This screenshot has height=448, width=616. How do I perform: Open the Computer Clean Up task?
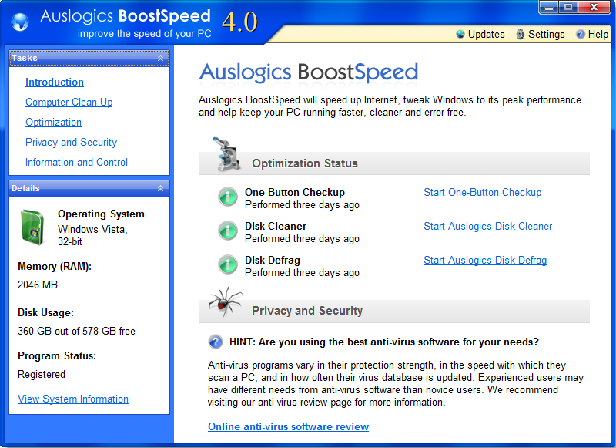click(69, 102)
